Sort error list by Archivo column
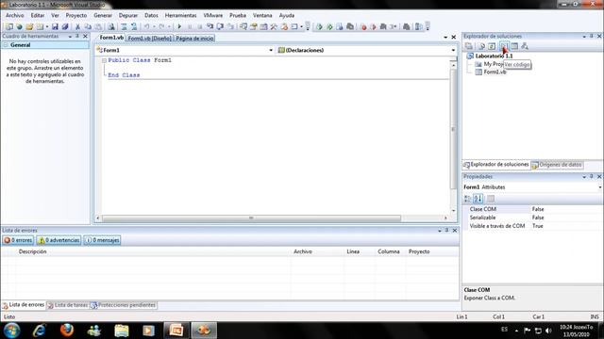The height and width of the screenshot is (339, 604). [x=317, y=251]
